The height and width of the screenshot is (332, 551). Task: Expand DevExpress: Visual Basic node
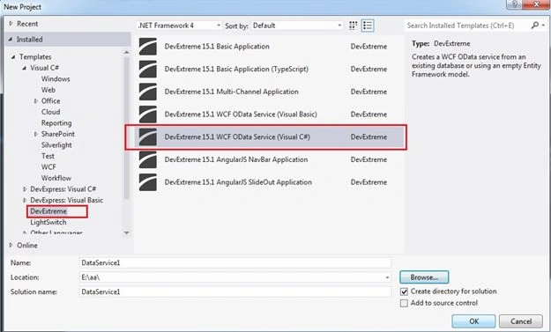pos(25,200)
